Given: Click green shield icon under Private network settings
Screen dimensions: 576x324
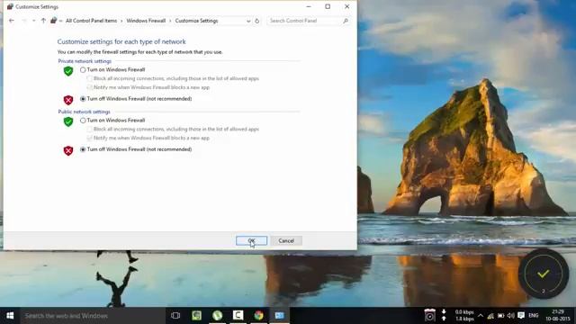Looking at the screenshot, I should (x=68, y=71).
